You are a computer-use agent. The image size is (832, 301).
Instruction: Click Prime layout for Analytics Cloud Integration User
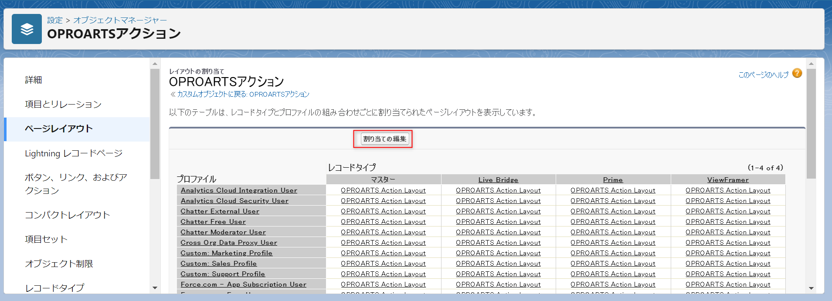pyautogui.click(x=613, y=190)
